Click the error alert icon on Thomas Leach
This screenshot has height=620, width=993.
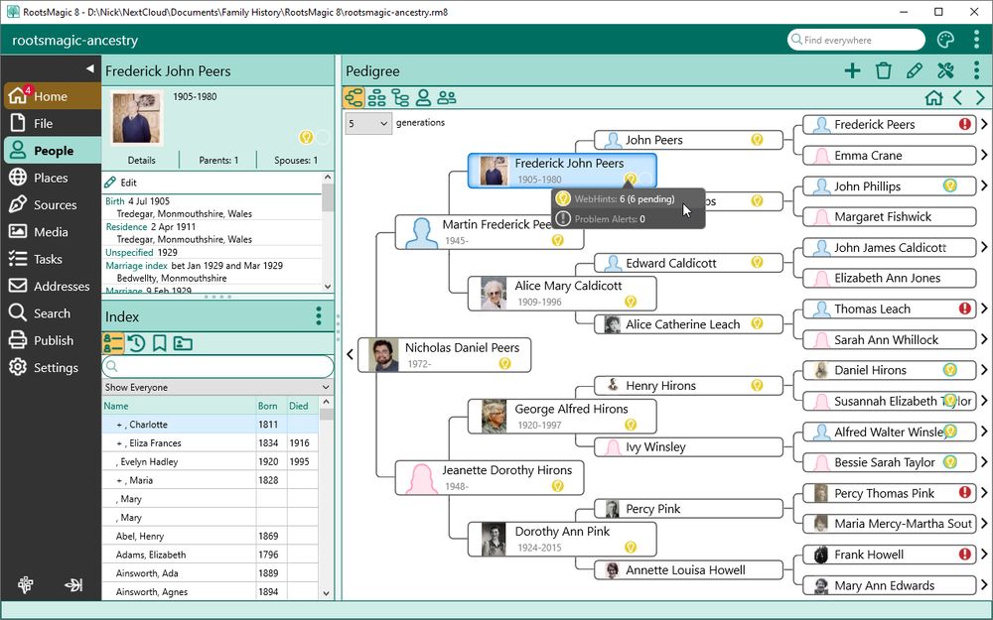pos(964,309)
